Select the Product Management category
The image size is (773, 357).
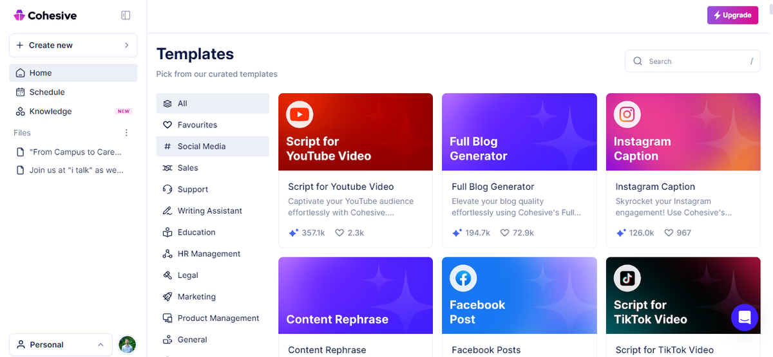[213, 318]
